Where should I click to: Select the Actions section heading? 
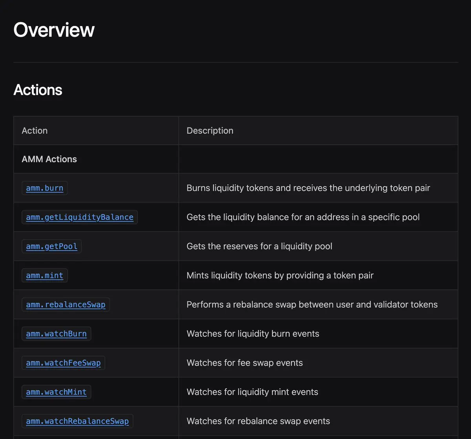[x=38, y=90]
